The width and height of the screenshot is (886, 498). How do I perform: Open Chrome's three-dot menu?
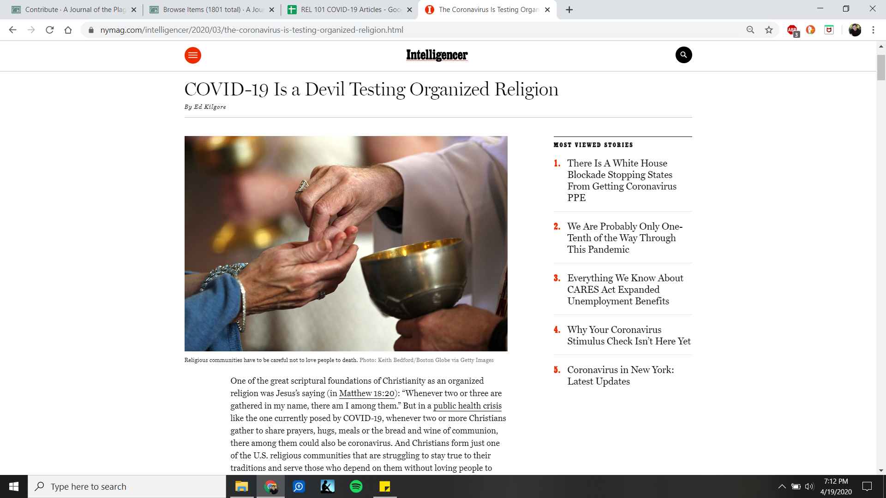[873, 30]
